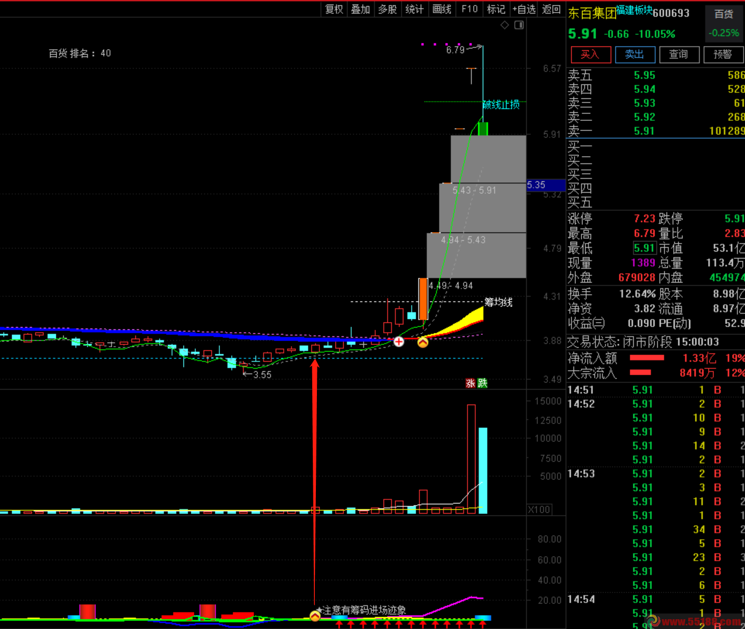The image size is (745, 629).
Task: Click the blue 卖出 sell button
Action: [x=635, y=54]
